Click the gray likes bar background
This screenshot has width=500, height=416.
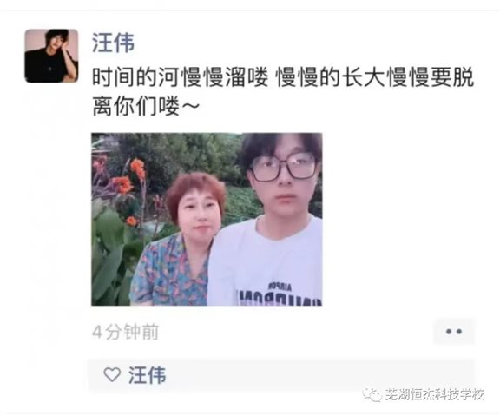tap(281, 374)
